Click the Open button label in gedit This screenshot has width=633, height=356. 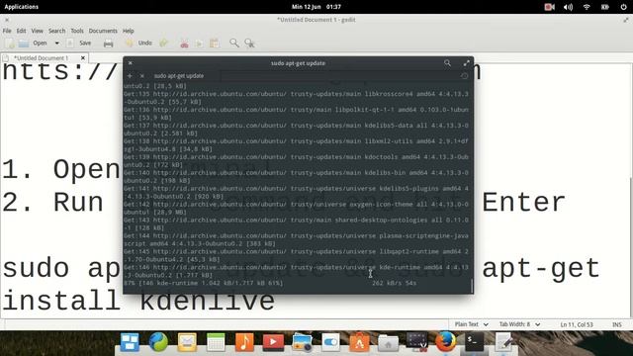(x=40, y=43)
